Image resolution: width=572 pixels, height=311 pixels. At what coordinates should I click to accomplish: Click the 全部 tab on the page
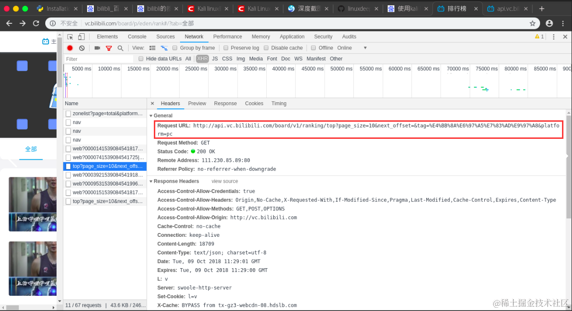(x=31, y=149)
